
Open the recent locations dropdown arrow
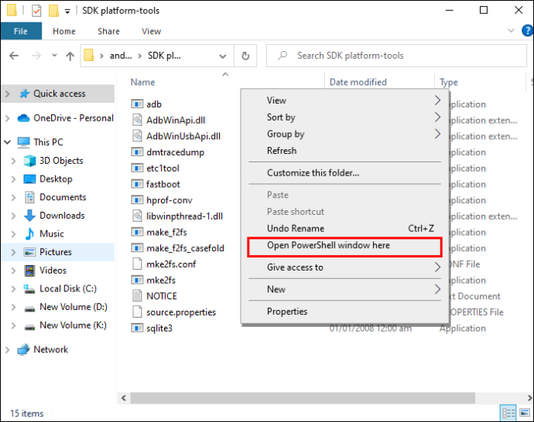54,55
